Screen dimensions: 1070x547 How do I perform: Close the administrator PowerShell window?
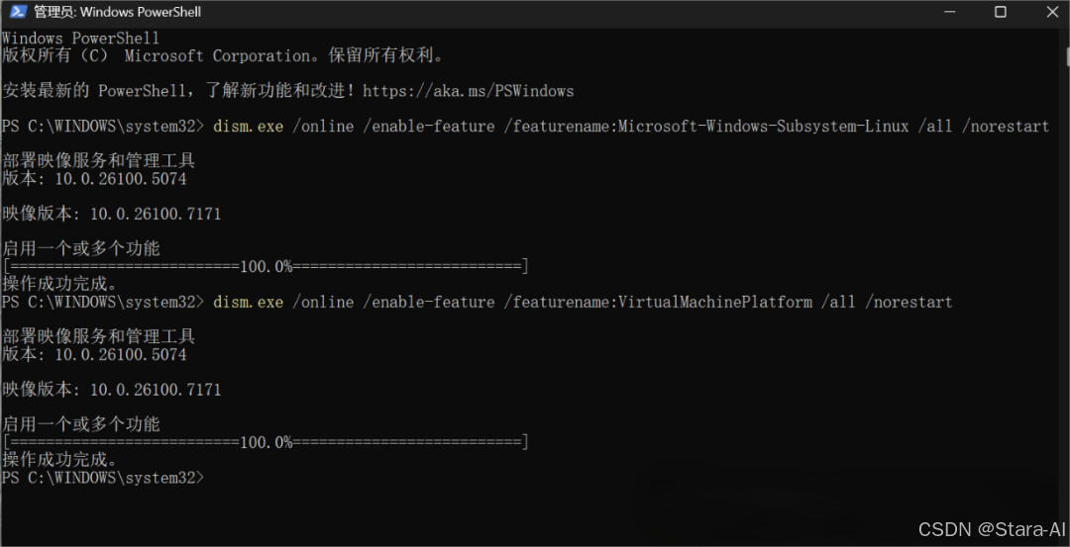click(1053, 12)
